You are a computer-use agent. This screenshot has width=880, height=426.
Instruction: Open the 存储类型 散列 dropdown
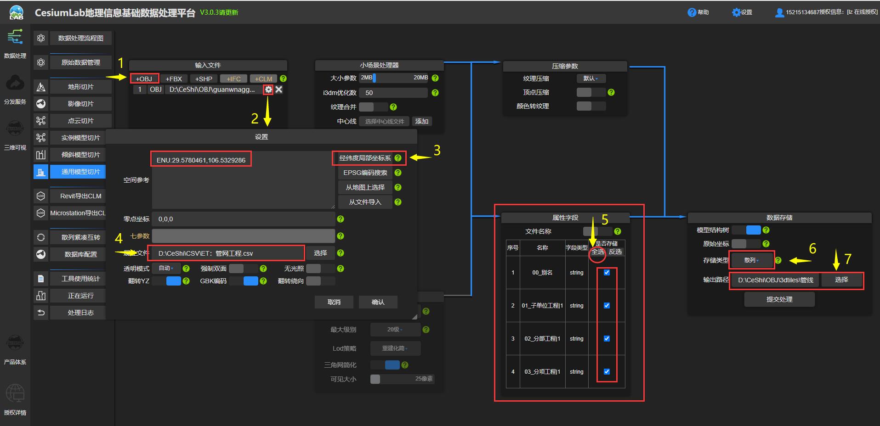[751, 260]
